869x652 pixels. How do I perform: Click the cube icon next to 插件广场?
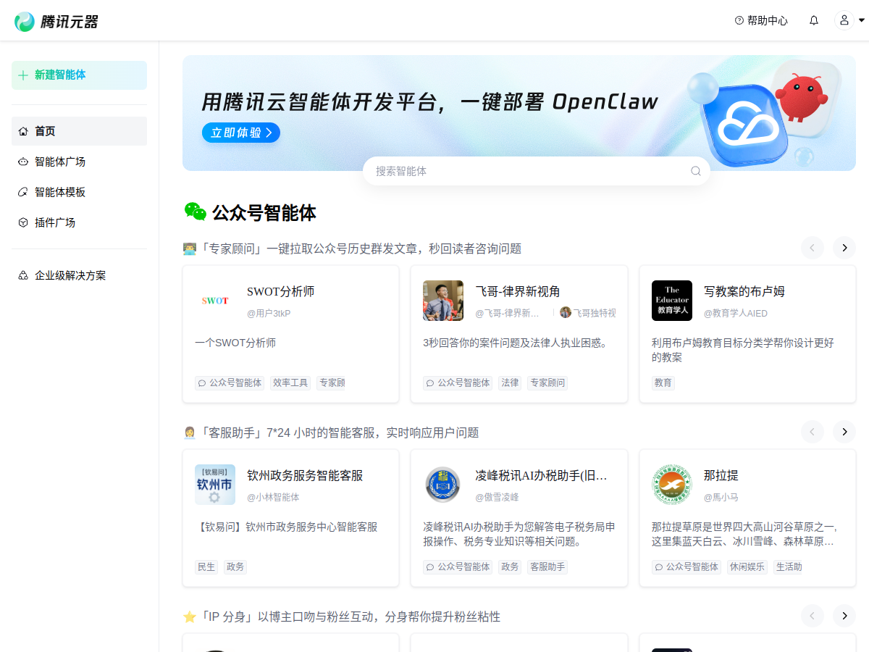click(x=23, y=222)
